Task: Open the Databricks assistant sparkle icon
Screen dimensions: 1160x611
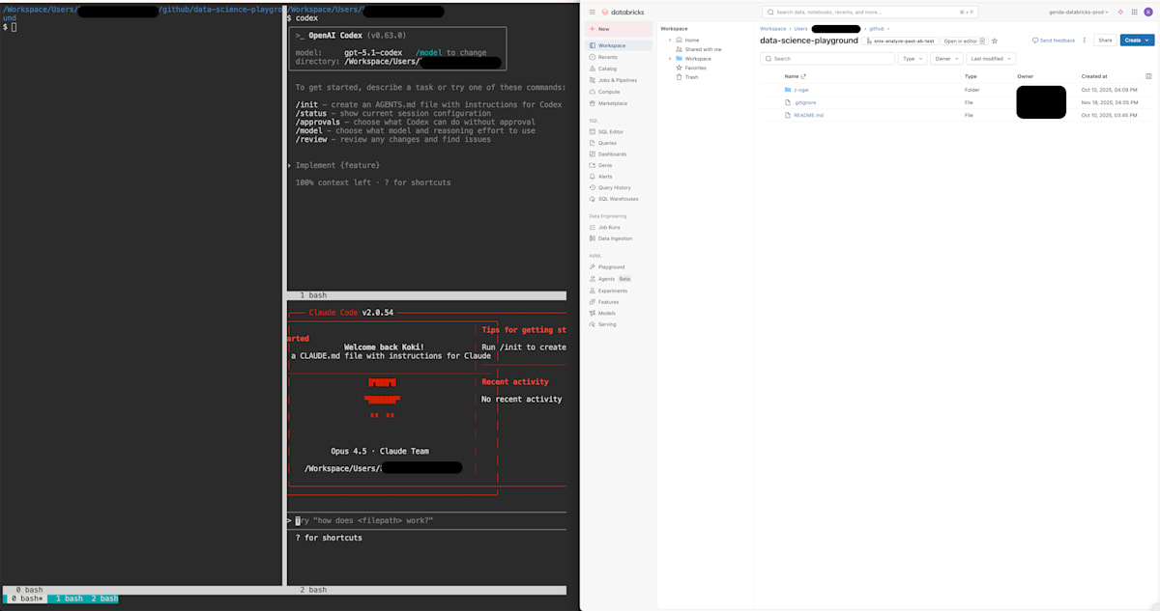Action: coord(1120,12)
